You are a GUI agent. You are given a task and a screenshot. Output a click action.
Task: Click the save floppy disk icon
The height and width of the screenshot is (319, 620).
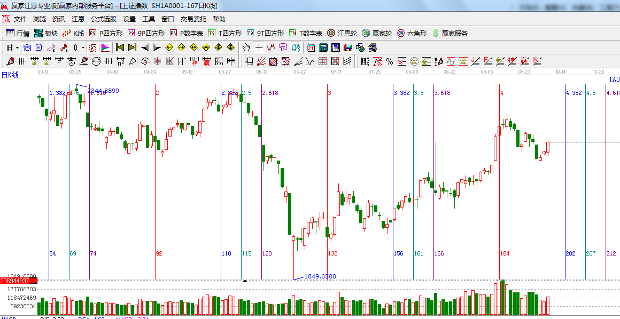[x=348, y=47]
